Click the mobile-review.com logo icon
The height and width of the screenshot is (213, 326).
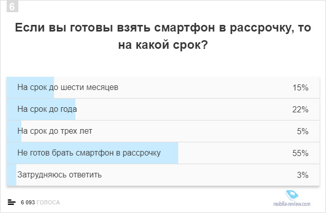point(292,195)
